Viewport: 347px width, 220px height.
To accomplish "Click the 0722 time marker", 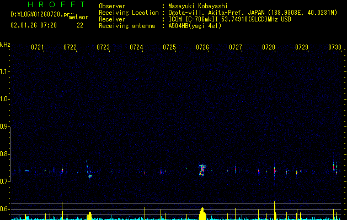I will click(x=70, y=47).
